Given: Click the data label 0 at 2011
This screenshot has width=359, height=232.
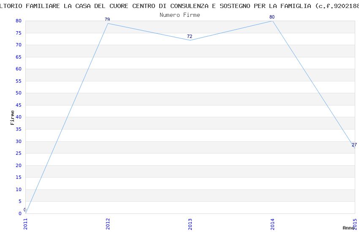Looking at the screenshot, I should point(25,210).
